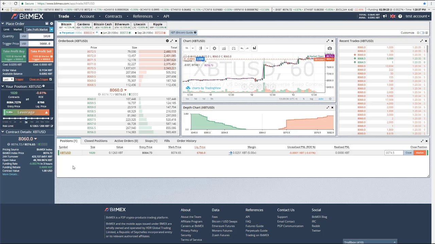
Task: Click swap arrows icon in Your Position
Action: 27,99
